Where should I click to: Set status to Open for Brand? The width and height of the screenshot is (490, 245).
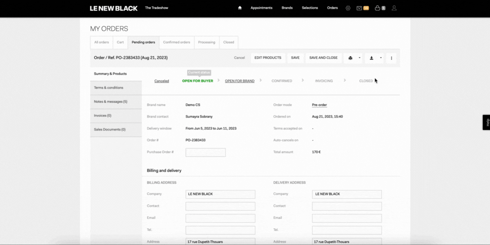(x=240, y=81)
